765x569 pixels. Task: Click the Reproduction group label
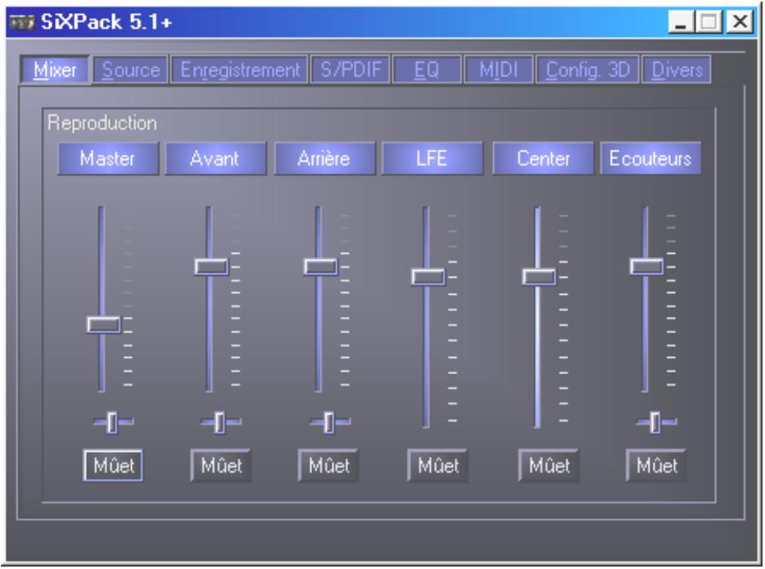coord(102,123)
